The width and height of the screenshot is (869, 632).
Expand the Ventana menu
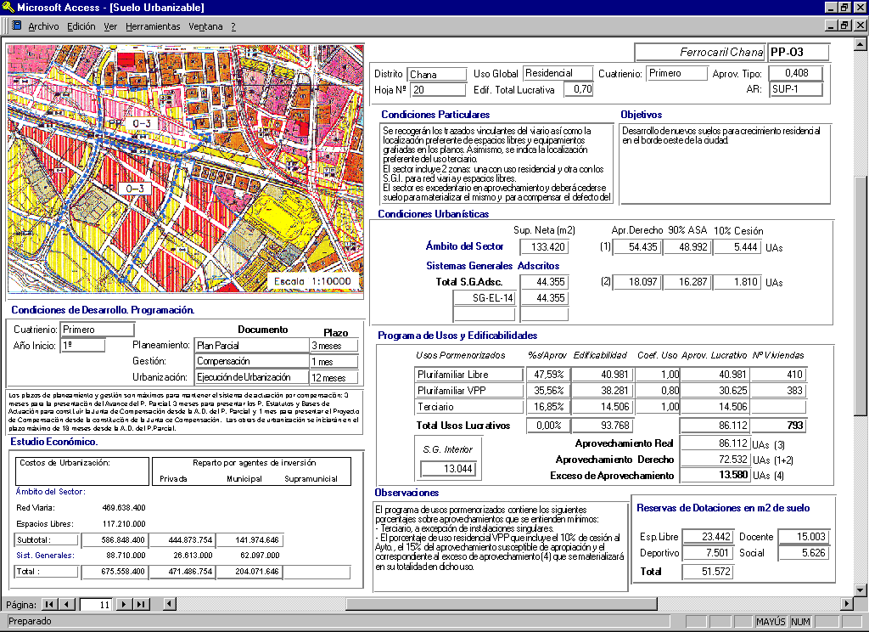click(x=205, y=26)
